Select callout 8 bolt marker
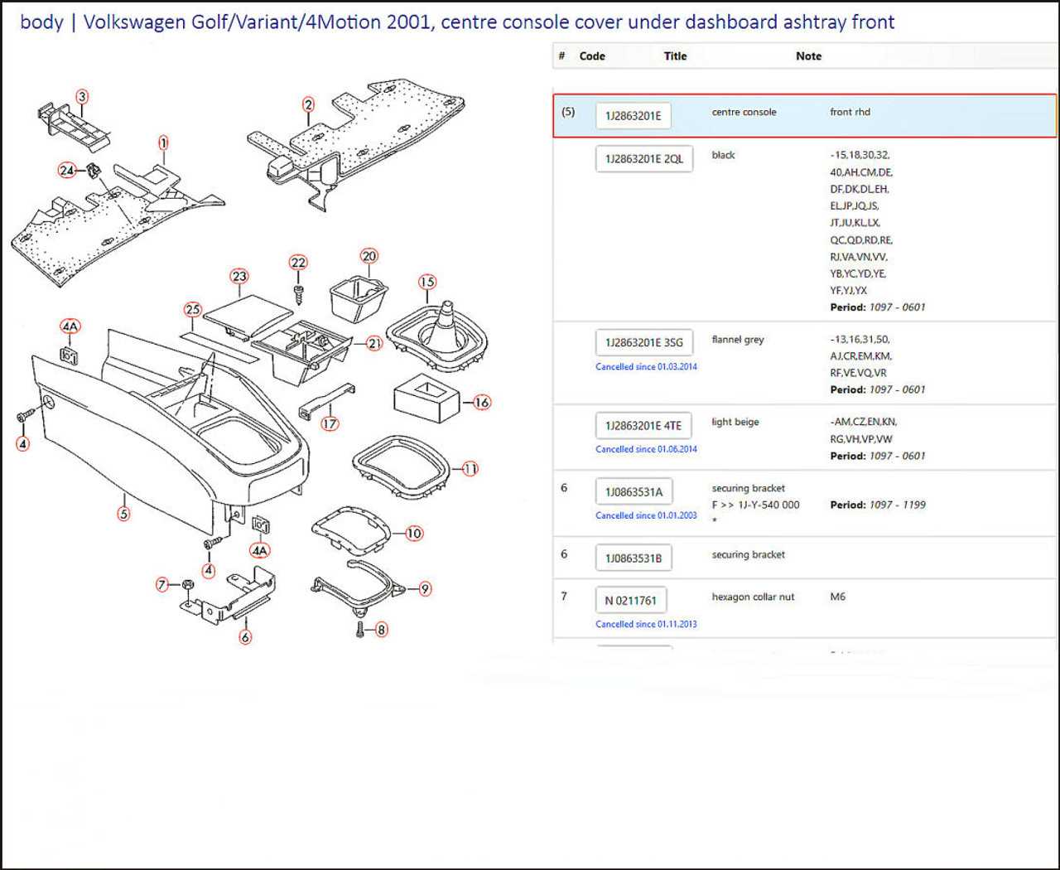The image size is (1060, 870). 381,630
